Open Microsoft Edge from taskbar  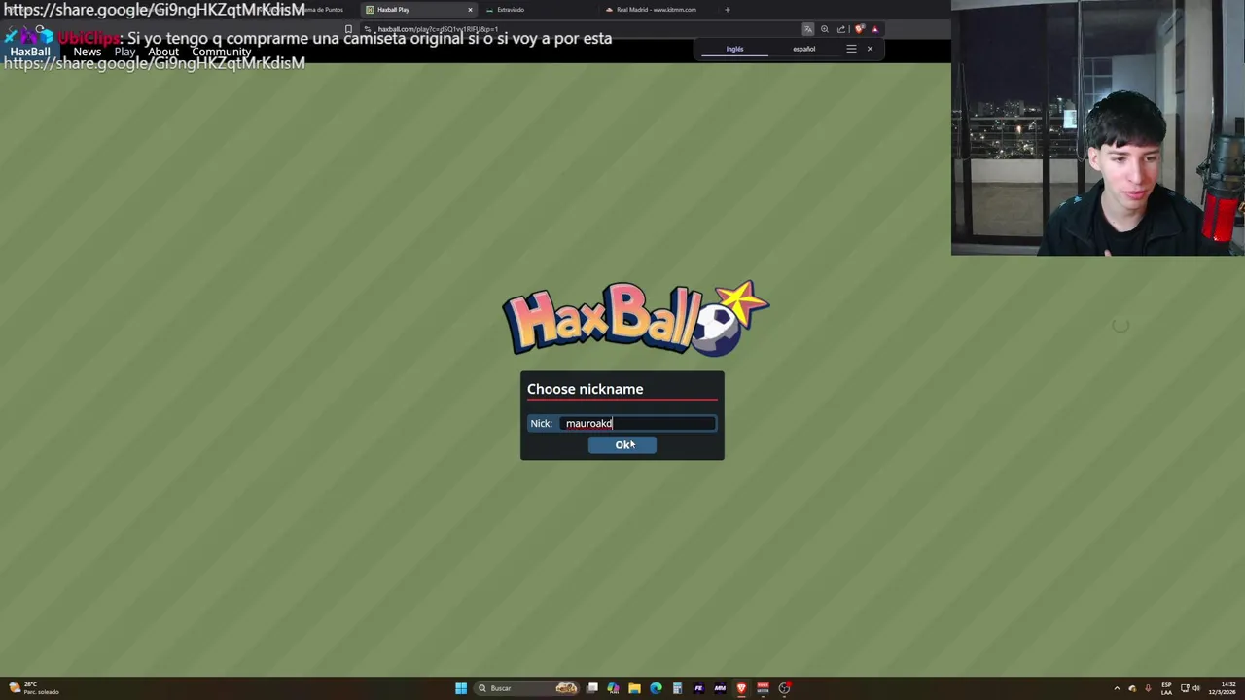(x=656, y=688)
